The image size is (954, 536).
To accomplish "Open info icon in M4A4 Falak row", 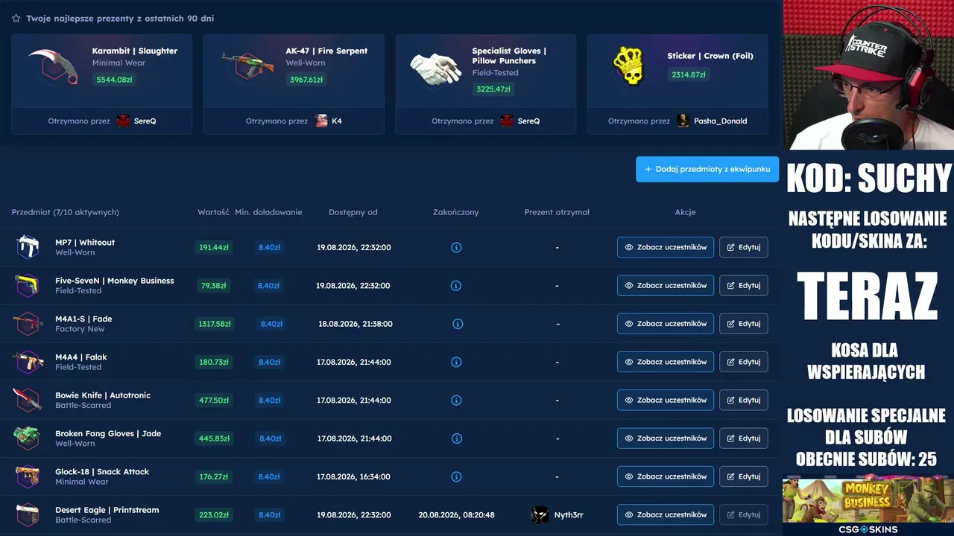I will tap(456, 362).
